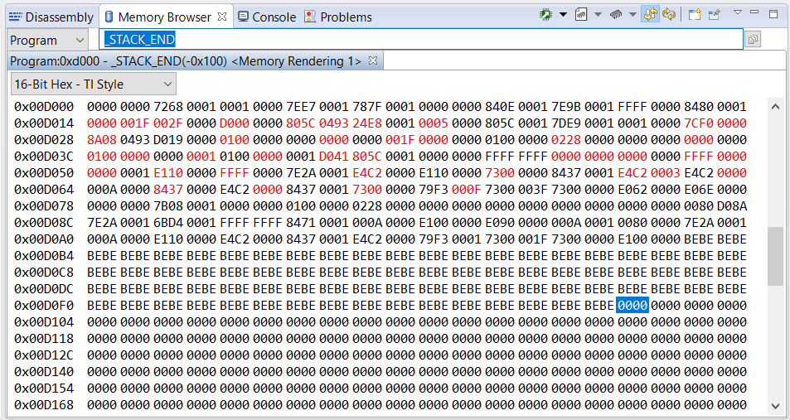Click the Fill Memory chip icon
The image size is (790, 420).
pyautogui.click(x=616, y=15)
